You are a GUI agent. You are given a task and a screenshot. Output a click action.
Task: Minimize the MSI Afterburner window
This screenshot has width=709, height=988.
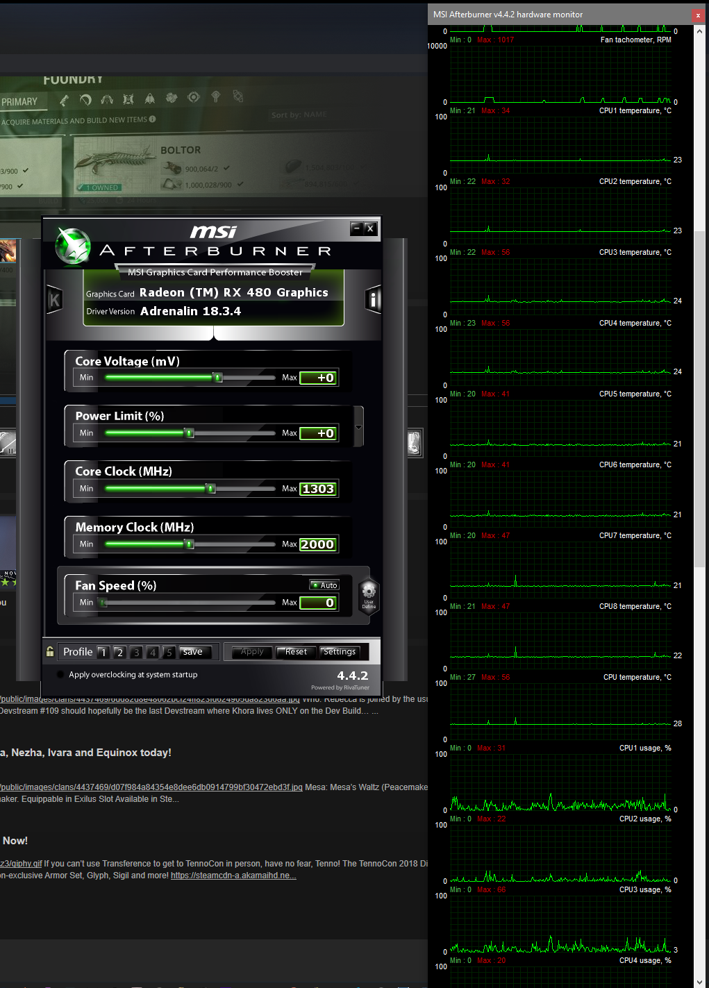pyautogui.click(x=357, y=228)
